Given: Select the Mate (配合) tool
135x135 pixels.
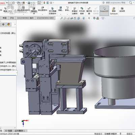Looking at the screenshot, I should pyautogui.click(x=5, y=10).
